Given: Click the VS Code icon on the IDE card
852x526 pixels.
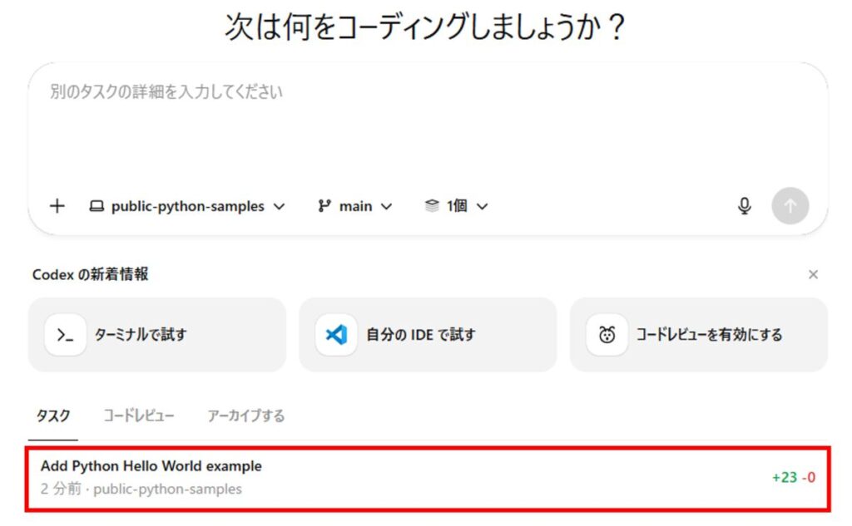Looking at the screenshot, I should tap(337, 334).
